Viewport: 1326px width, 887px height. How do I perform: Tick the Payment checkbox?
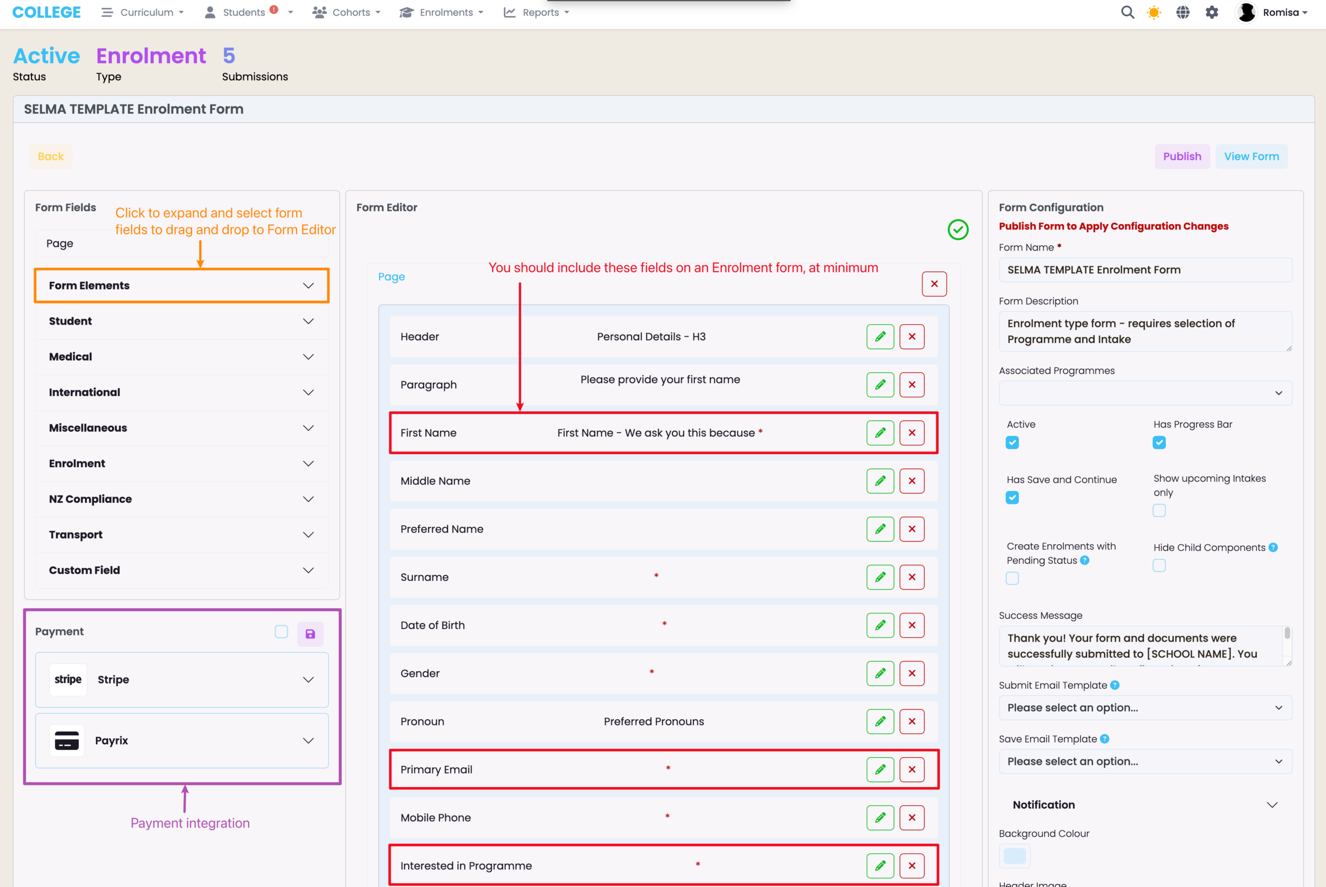pos(281,631)
